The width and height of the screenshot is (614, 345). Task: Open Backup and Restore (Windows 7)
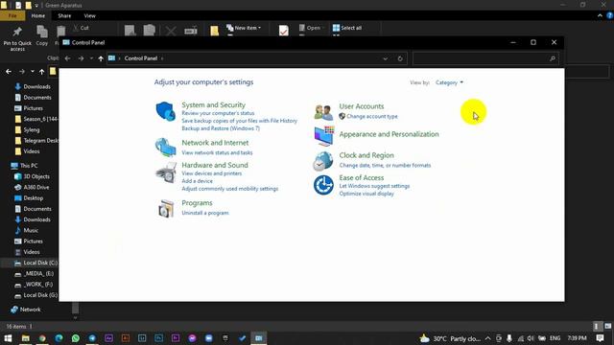[x=221, y=128]
